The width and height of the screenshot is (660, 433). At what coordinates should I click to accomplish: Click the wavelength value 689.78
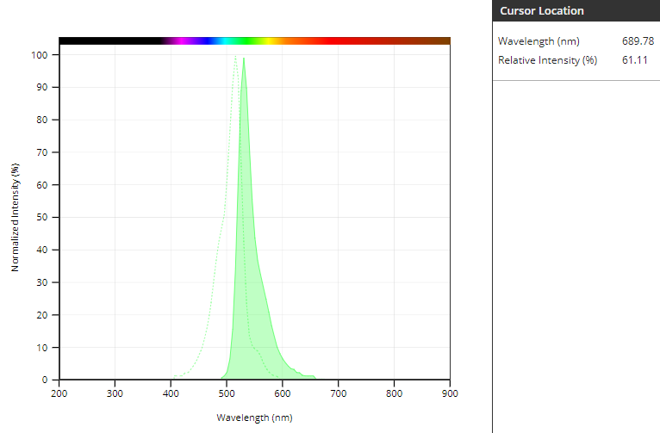click(x=638, y=41)
